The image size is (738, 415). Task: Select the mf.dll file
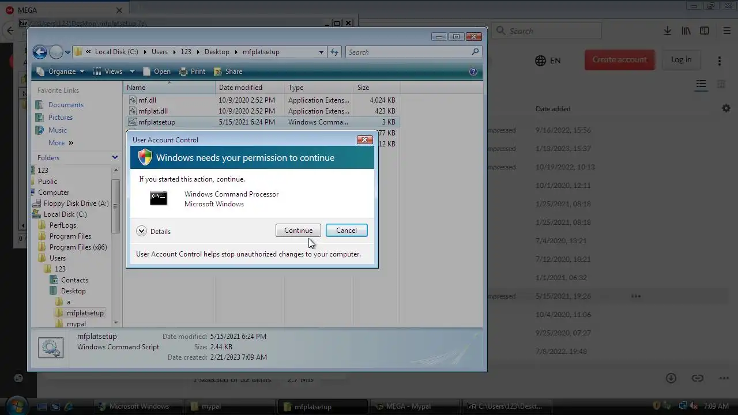[147, 100]
